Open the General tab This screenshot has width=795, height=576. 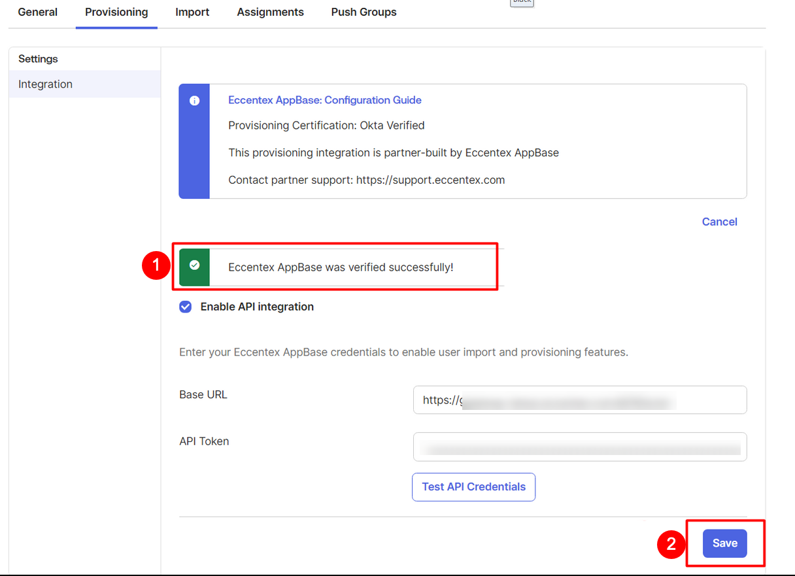click(x=38, y=12)
